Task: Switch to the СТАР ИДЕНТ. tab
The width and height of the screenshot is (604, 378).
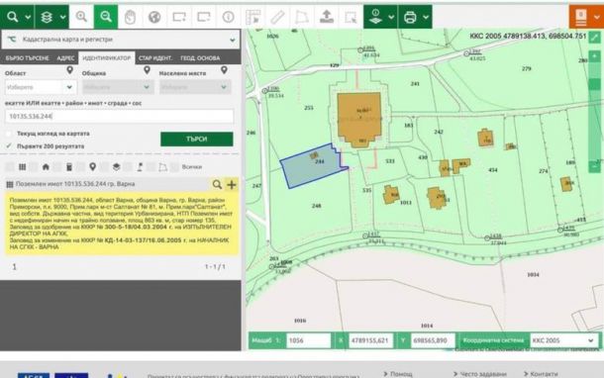Action: [x=155, y=58]
